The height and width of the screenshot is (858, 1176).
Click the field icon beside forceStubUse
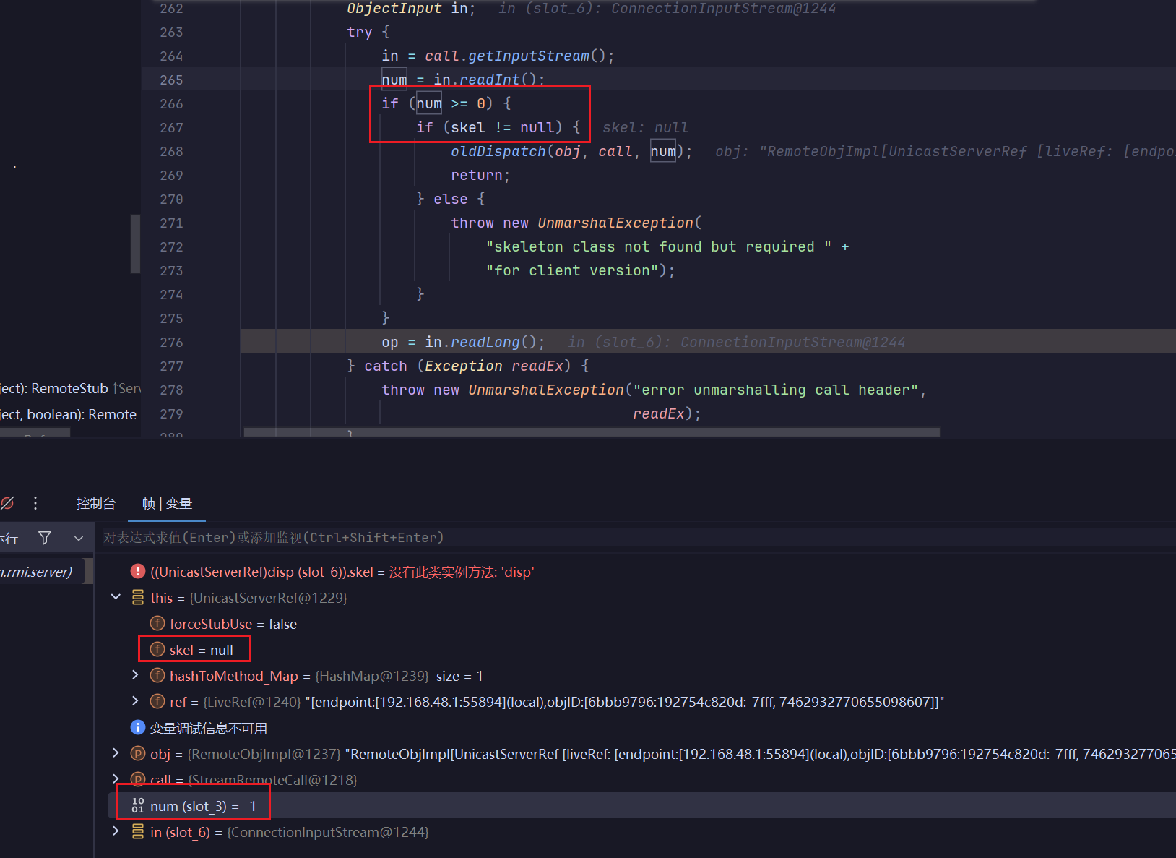pos(157,623)
